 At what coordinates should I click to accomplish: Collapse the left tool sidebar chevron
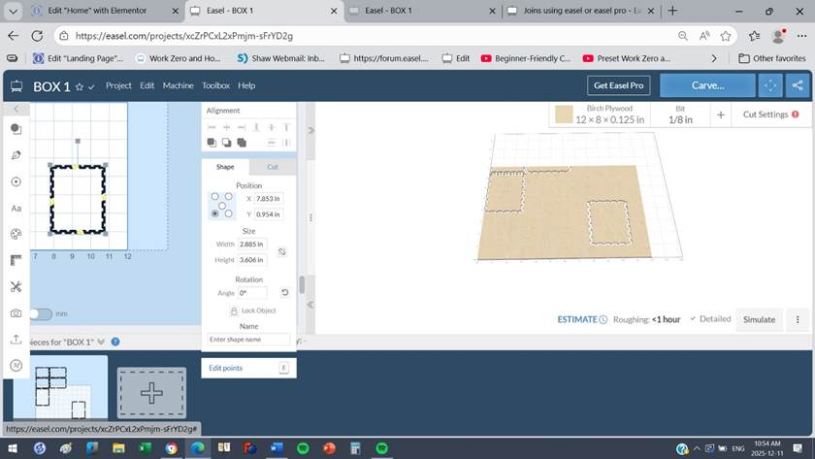pyautogui.click(x=16, y=109)
